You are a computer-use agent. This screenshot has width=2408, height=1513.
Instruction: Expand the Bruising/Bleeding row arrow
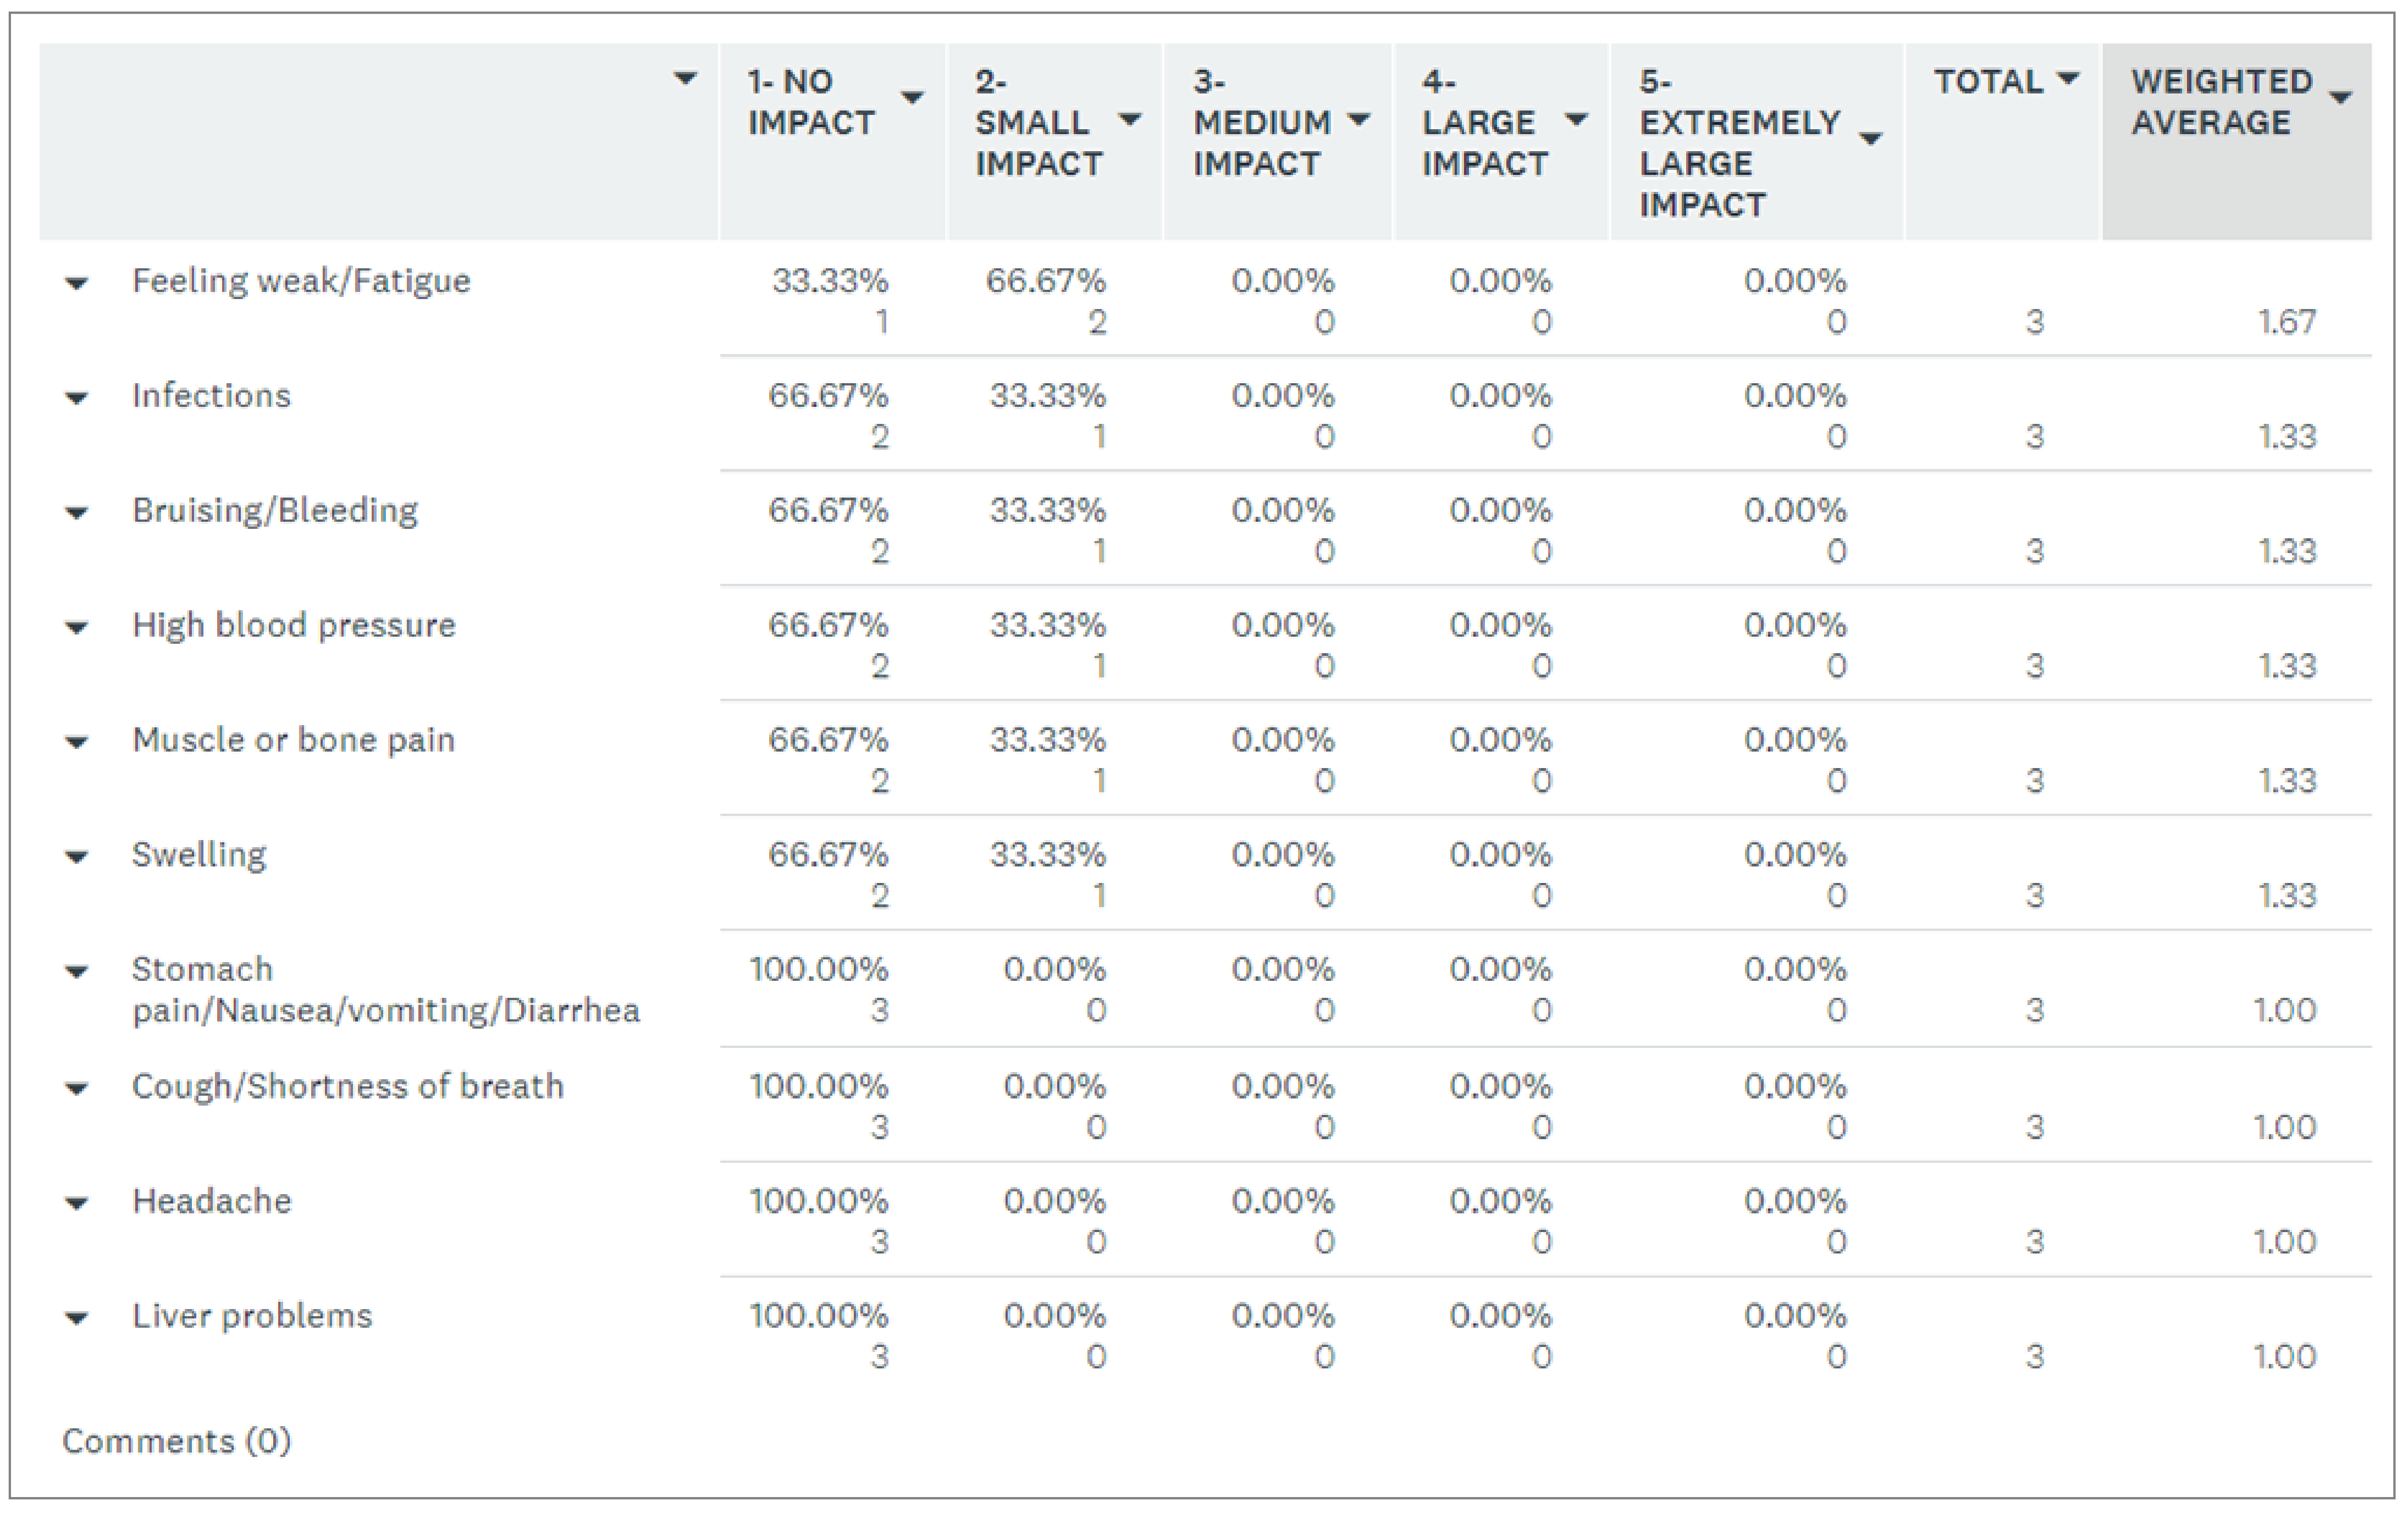pyautogui.click(x=76, y=514)
